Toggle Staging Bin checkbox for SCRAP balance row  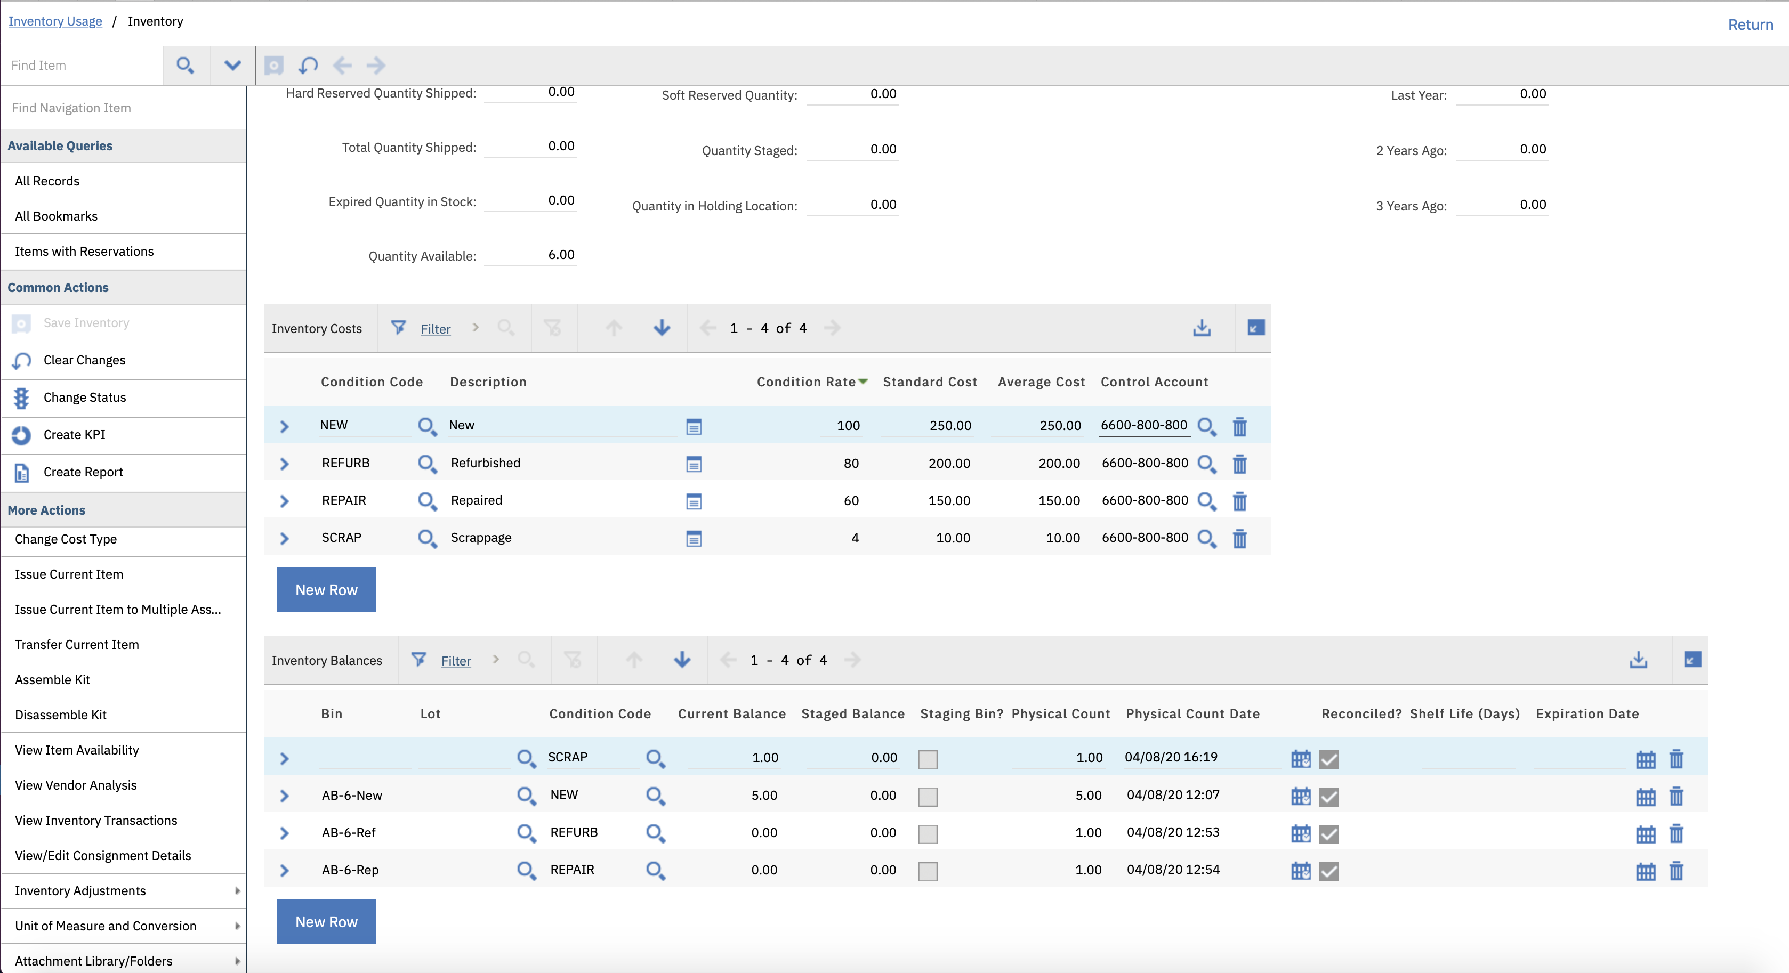coord(927,759)
